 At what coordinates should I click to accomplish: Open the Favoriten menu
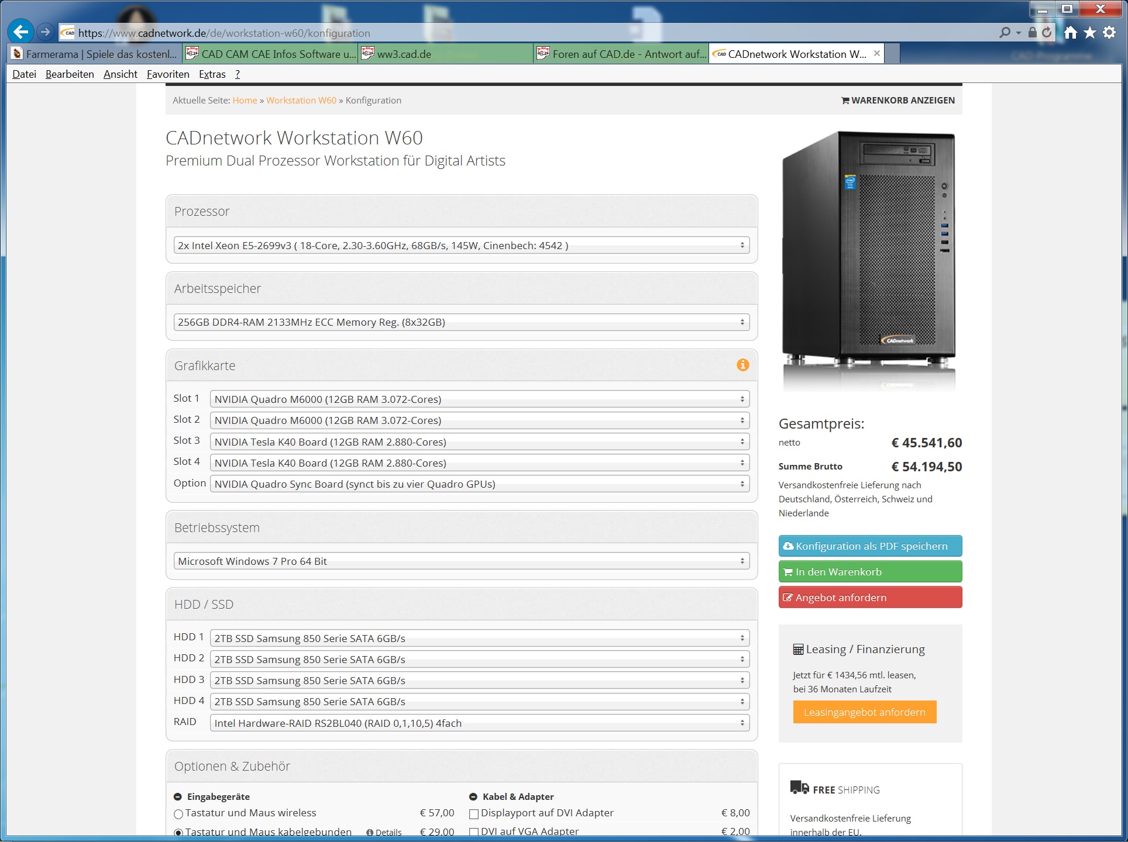pos(168,74)
